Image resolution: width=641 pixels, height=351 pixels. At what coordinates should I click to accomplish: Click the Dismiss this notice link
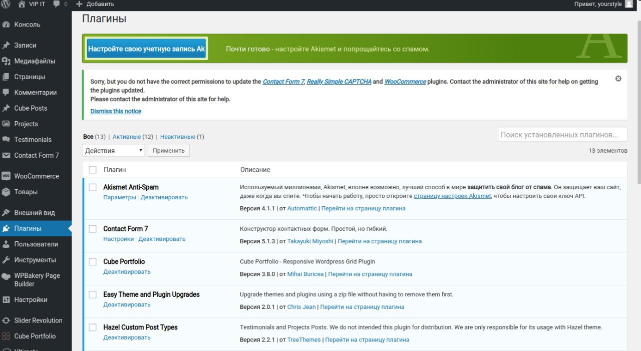coord(116,111)
